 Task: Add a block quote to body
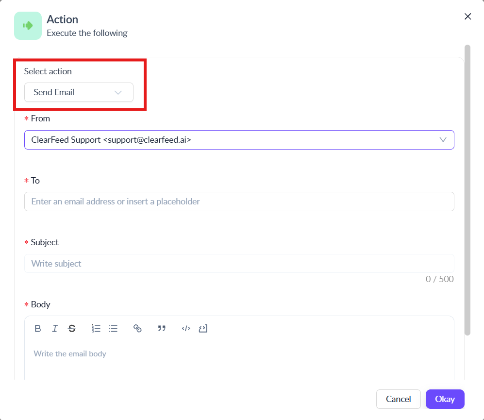[162, 328]
